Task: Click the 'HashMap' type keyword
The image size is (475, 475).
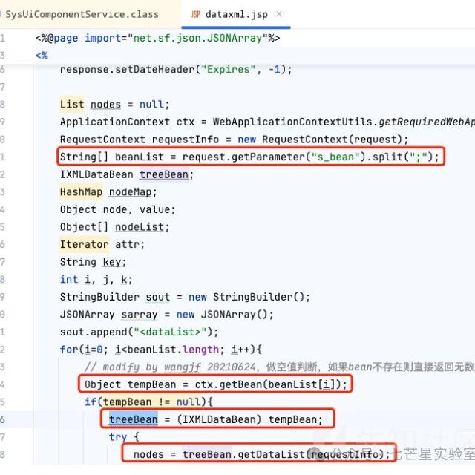Action: (81, 192)
